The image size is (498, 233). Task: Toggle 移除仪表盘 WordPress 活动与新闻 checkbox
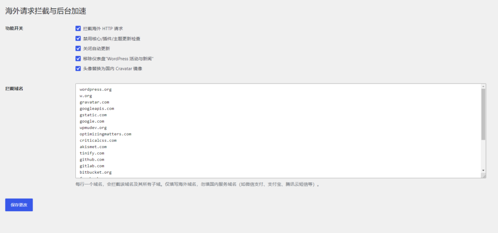click(x=78, y=59)
